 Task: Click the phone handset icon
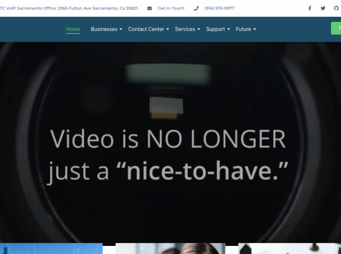point(196,8)
